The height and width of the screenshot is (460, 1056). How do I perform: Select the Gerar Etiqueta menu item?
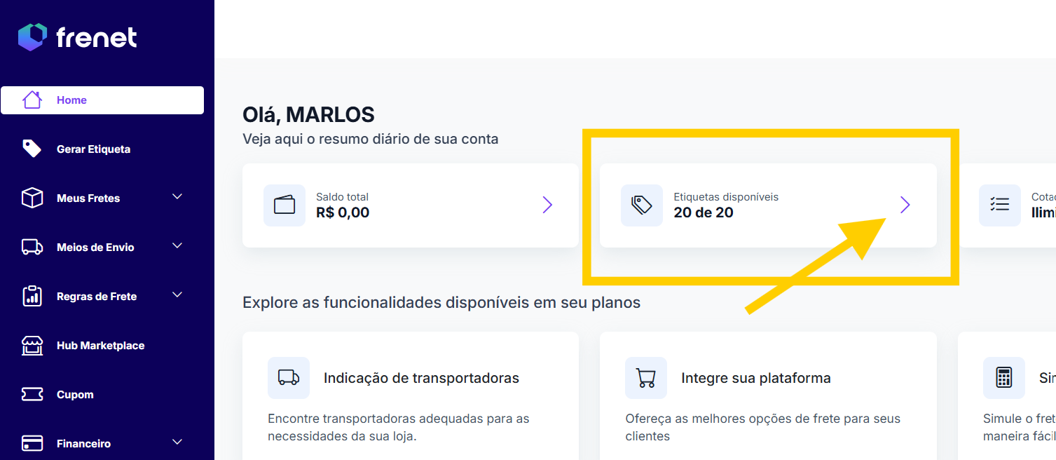(93, 149)
